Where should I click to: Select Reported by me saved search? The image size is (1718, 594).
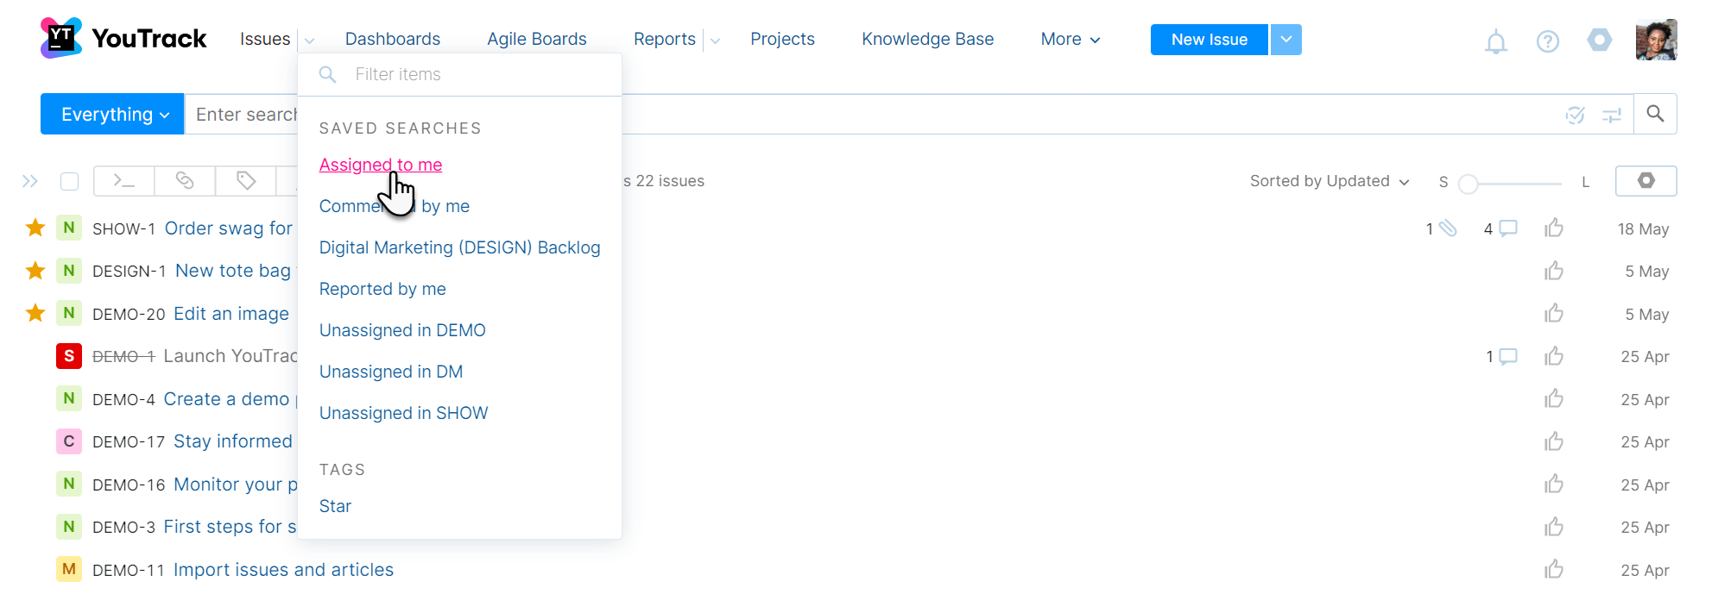(x=382, y=289)
